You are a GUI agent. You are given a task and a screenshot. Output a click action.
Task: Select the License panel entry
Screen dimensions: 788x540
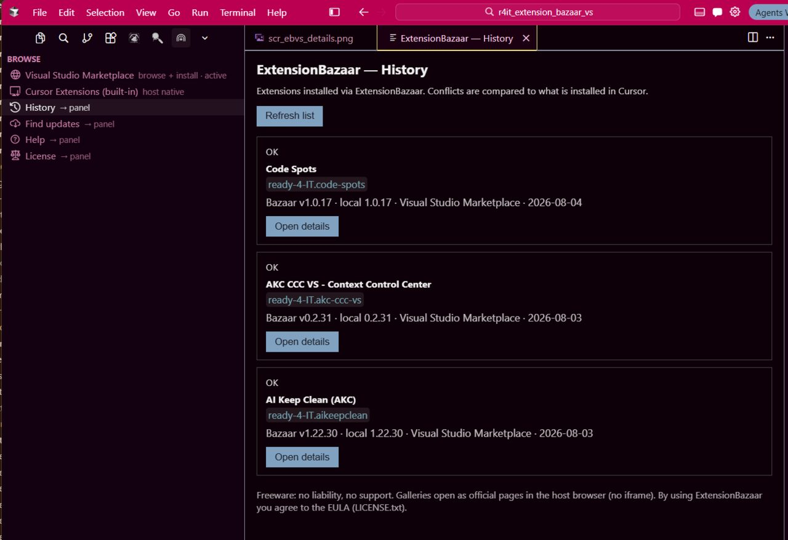pos(123,156)
